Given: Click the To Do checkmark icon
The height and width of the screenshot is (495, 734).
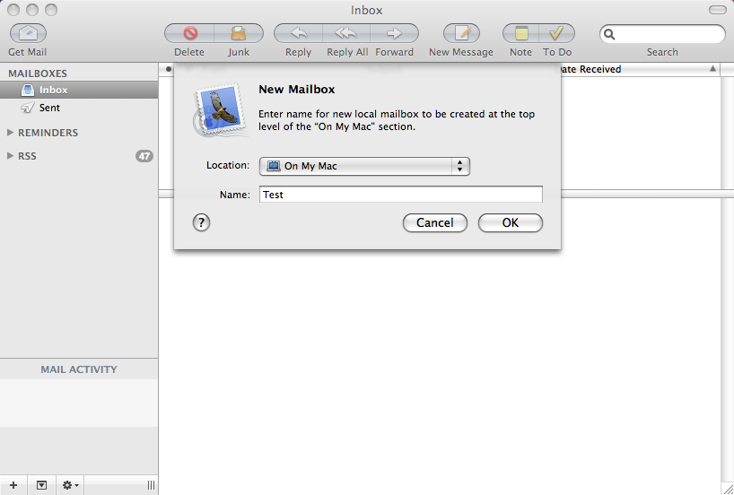Looking at the screenshot, I should pyautogui.click(x=557, y=33).
